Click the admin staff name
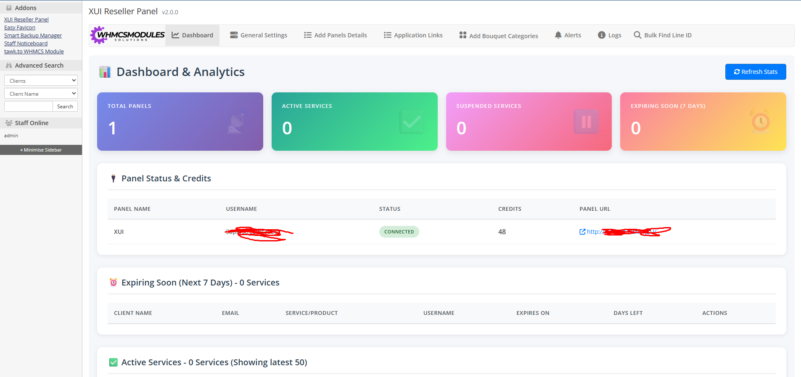This screenshot has width=801, height=377. point(11,136)
